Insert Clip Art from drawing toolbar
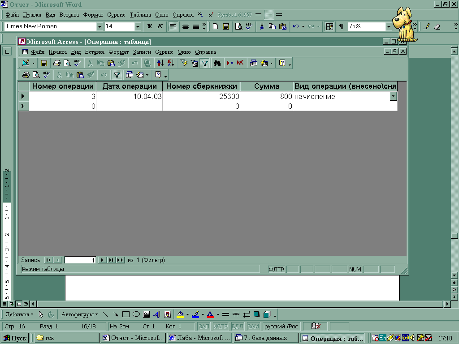Screen dimensions: 459x344 (168, 314)
